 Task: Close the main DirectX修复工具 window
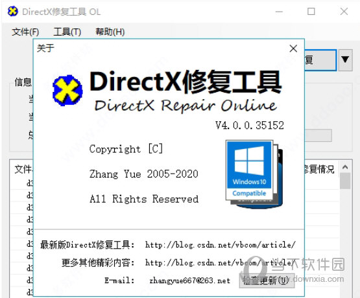[x=344, y=12]
